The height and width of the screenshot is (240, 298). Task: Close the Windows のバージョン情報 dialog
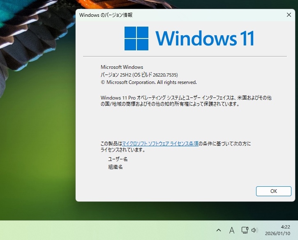[289, 15]
